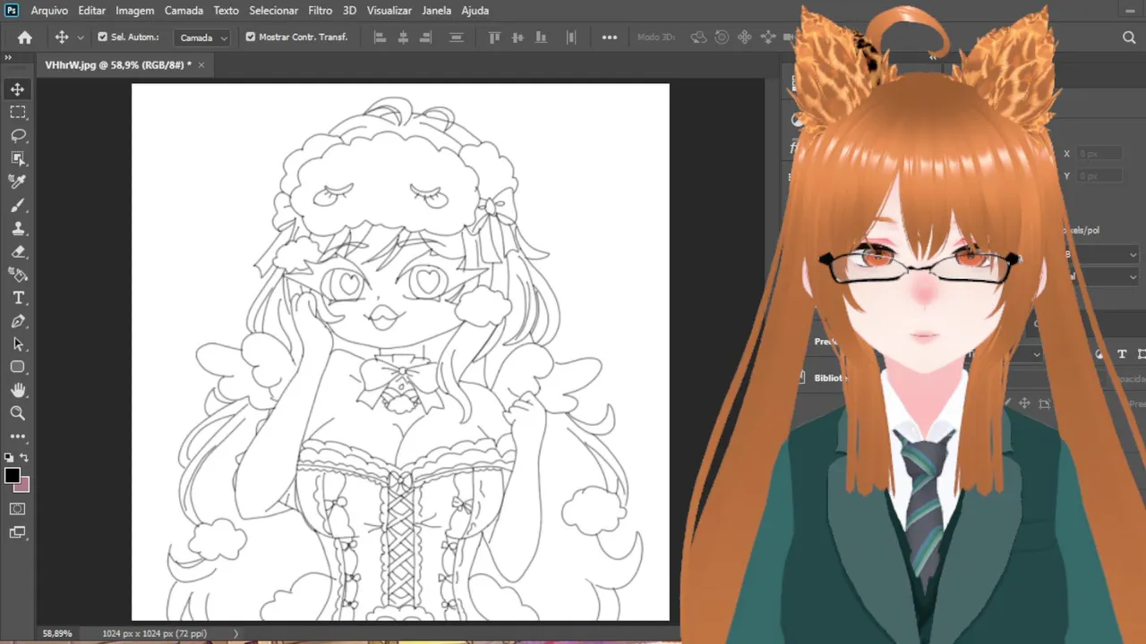
Task: Reset default foreground and background colors
Action: (x=9, y=458)
